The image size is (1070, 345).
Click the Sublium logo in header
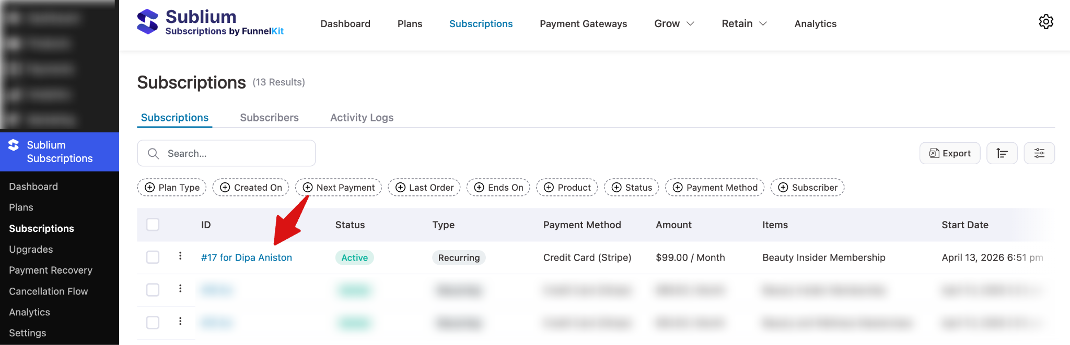click(210, 23)
